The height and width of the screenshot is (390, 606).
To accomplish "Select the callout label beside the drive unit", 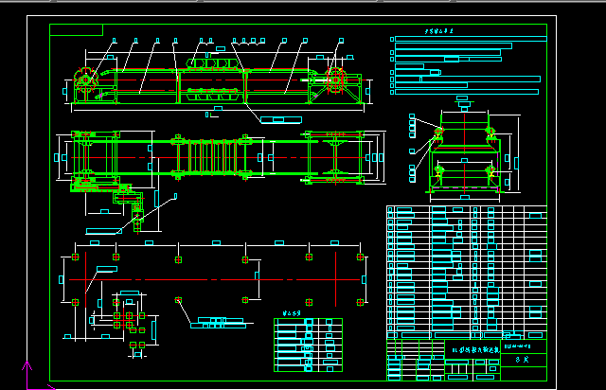I will coord(104,231).
